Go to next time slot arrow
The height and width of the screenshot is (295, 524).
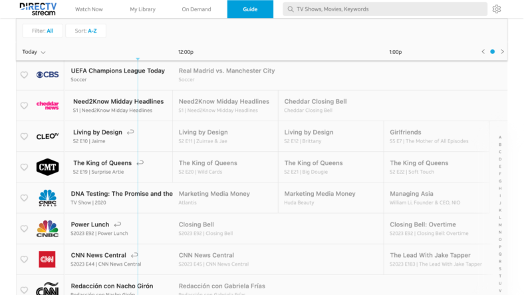(502, 51)
